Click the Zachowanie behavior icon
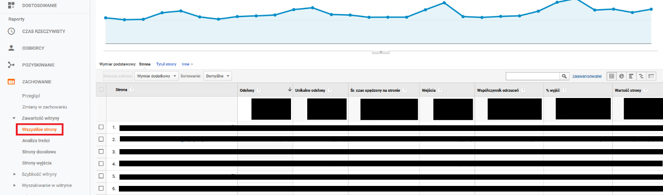 point(12,82)
